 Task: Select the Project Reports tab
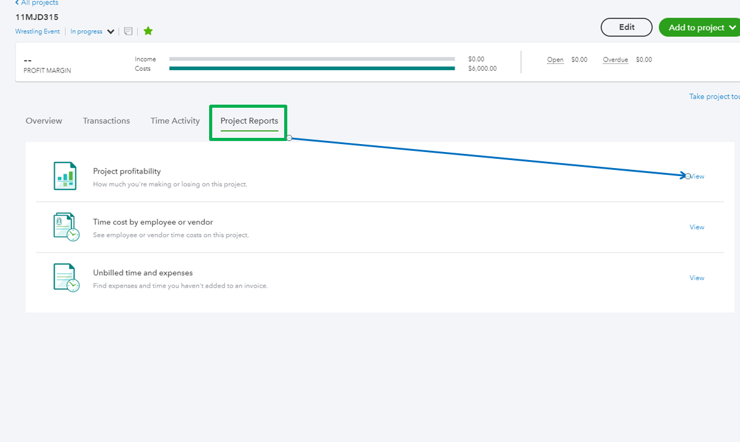(249, 121)
